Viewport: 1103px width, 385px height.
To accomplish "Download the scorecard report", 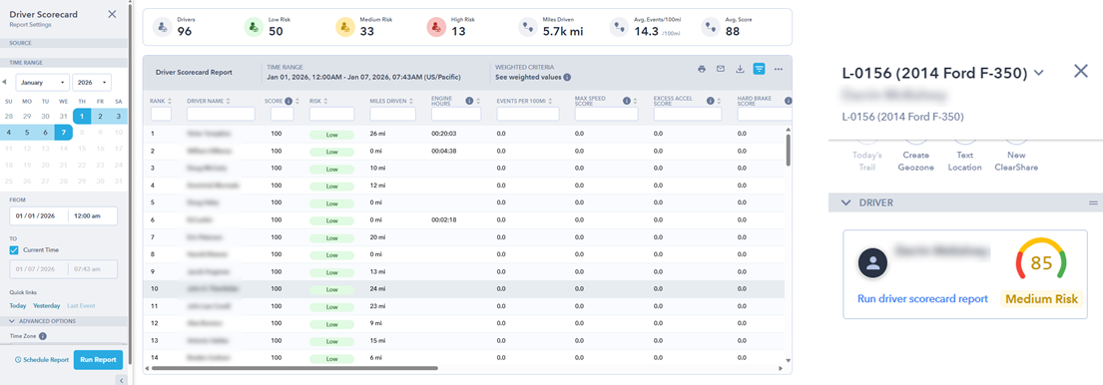I will click(740, 69).
